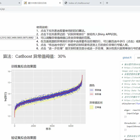Image resolution: width=140 pixels, height=140 pixels.
Task: Close the 墨尔本房价回归示例 tab
Action: pos(60,3)
